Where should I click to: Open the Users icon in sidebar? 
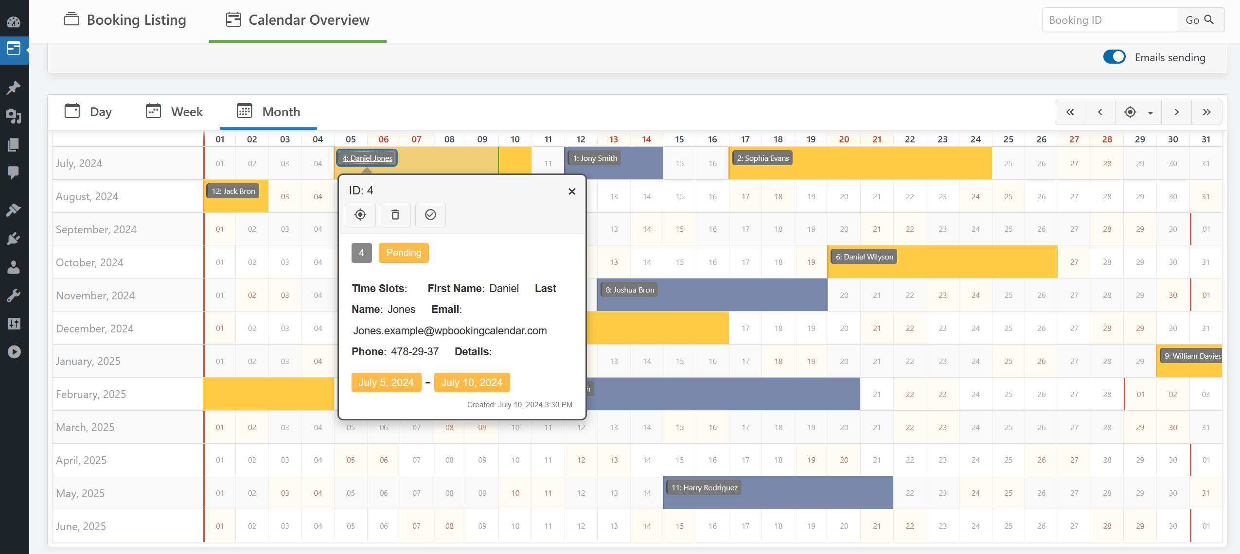[14, 267]
